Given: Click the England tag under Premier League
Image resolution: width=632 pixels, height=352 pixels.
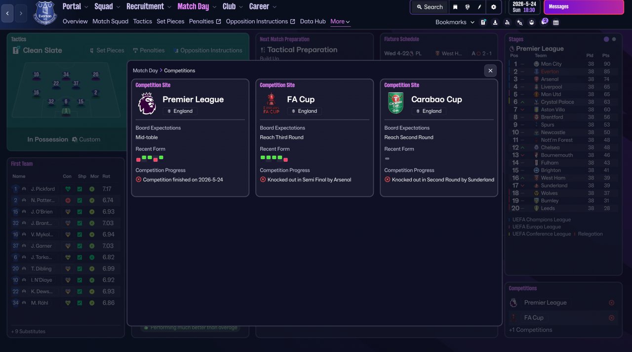Looking at the screenshot, I should 180,111.
